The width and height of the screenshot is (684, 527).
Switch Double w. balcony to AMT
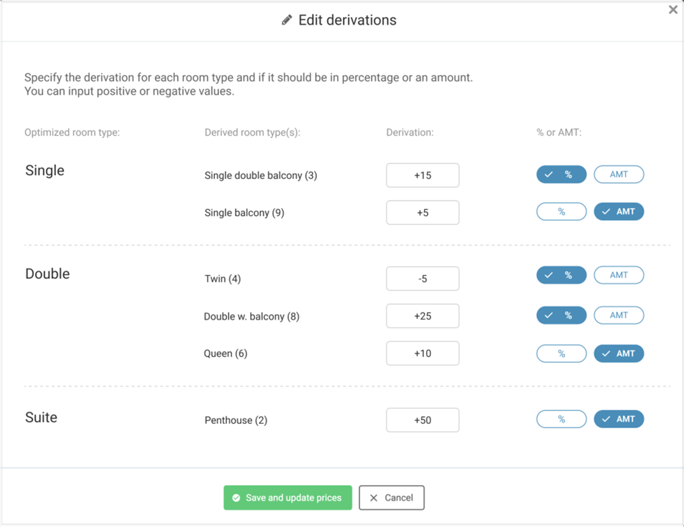point(618,315)
